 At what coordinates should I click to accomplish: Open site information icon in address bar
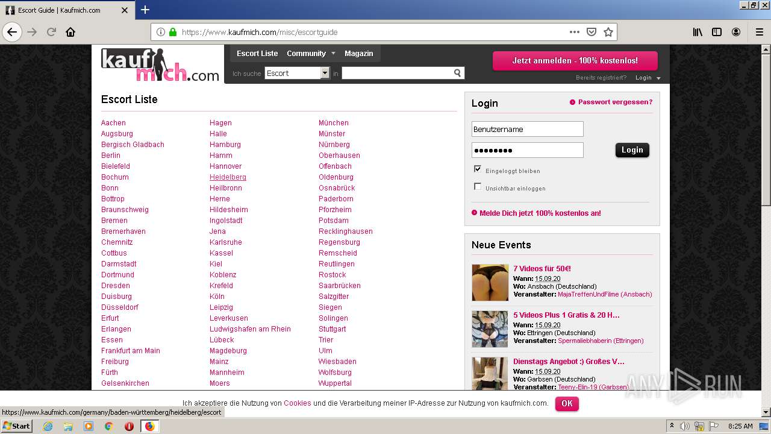(161, 32)
